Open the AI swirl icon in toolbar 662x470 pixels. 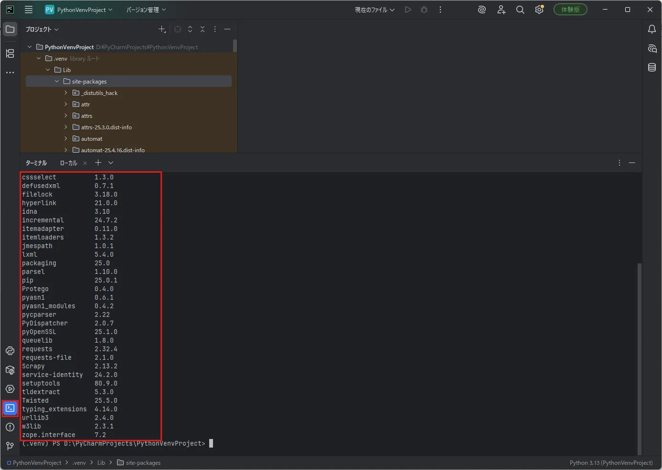pos(482,10)
